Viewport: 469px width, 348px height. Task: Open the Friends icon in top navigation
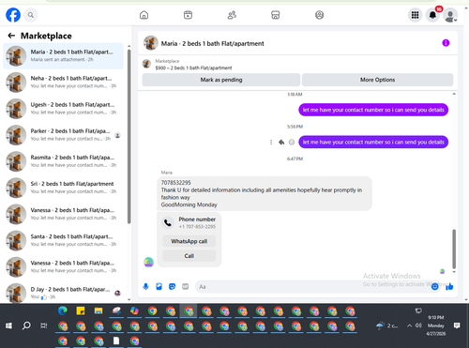(232, 15)
